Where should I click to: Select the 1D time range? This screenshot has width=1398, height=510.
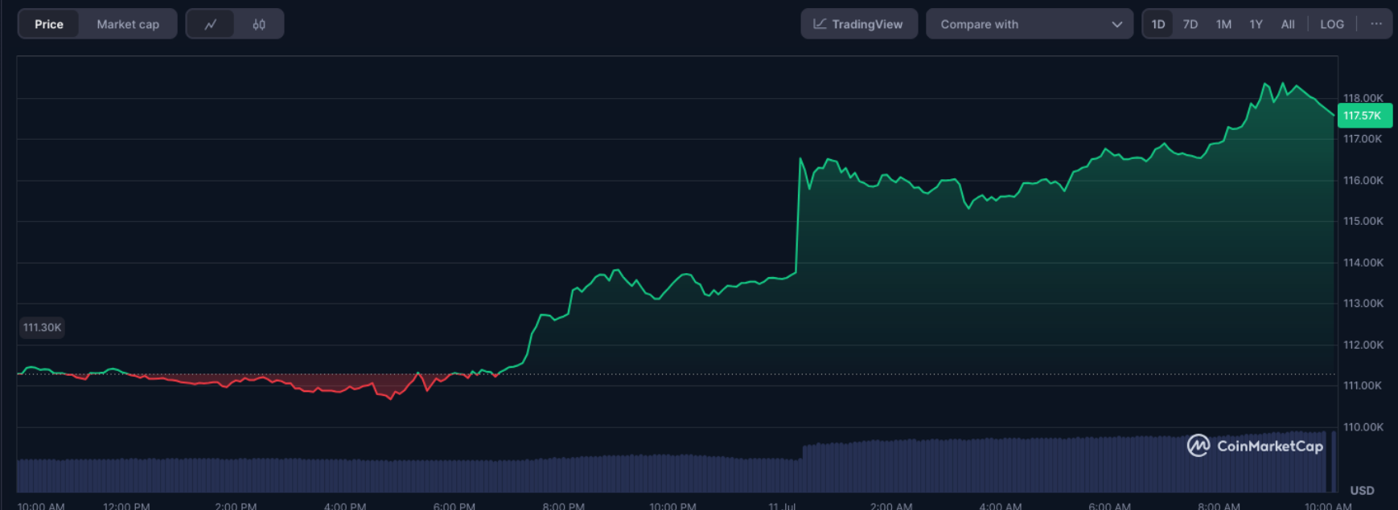tap(1158, 24)
